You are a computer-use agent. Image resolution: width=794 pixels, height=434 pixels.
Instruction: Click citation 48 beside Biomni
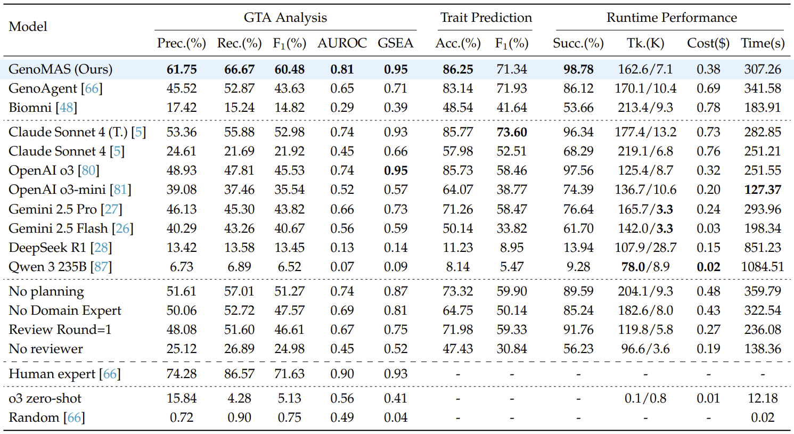tap(67, 108)
